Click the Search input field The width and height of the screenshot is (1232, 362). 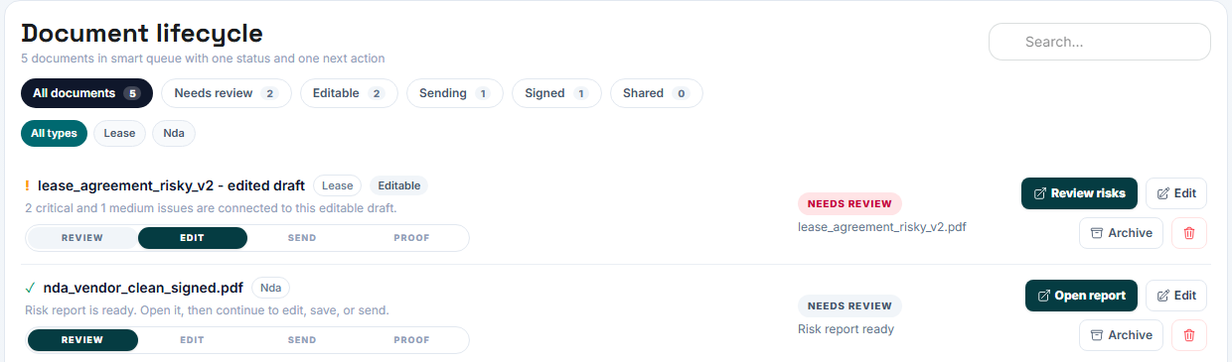point(1099,42)
